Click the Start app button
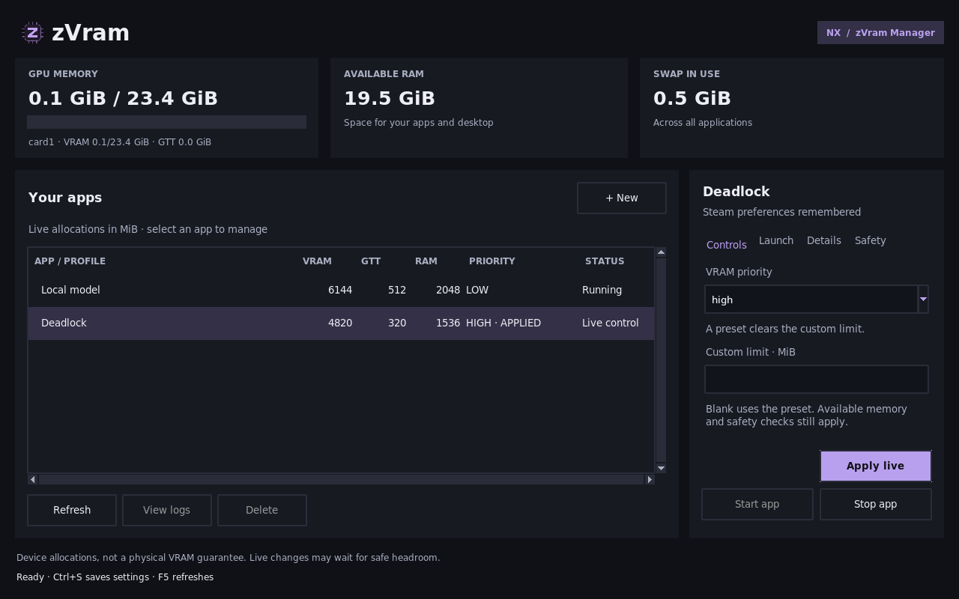Screen dimensions: 959x599 [x=757, y=504]
